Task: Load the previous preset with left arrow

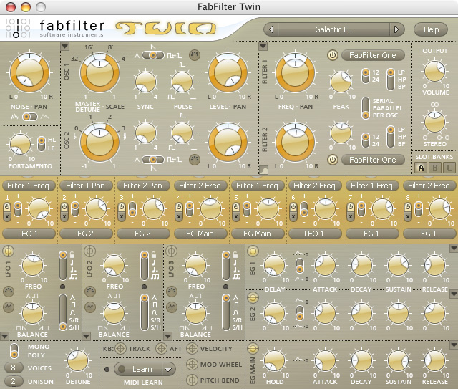Action: tap(271, 29)
